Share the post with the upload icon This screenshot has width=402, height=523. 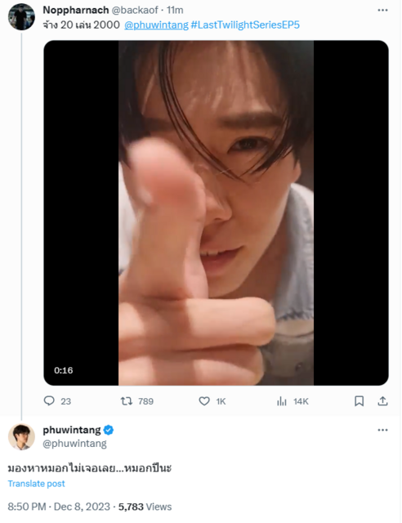(x=382, y=401)
